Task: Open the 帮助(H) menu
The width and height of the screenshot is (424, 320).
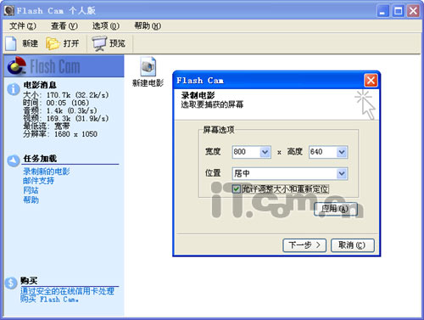Action: [x=148, y=26]
